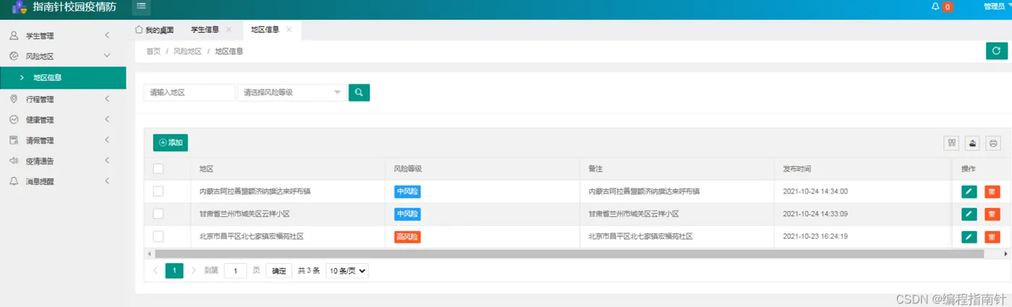This screenshot has height=307, width=1012.
Task: Click the 风险地区 breadcrumb link
Action: [x=188, y=51]
